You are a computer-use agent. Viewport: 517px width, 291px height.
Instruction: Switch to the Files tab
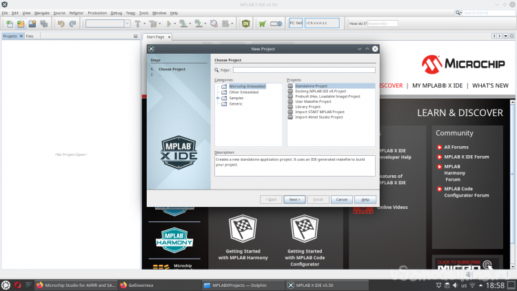tap(30, 36)
